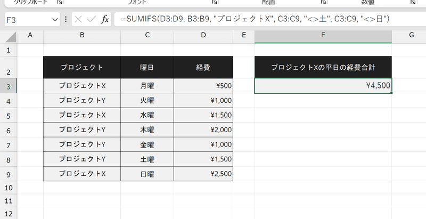This screenshot has width=426, height=219.
Task: Select the result cell showing ¥4,500
Action: [323, 86]
